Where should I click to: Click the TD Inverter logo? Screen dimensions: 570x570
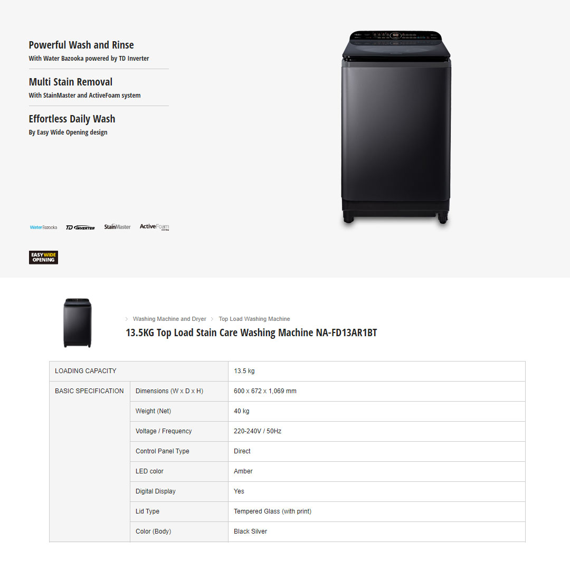click(x=80, y=227)
